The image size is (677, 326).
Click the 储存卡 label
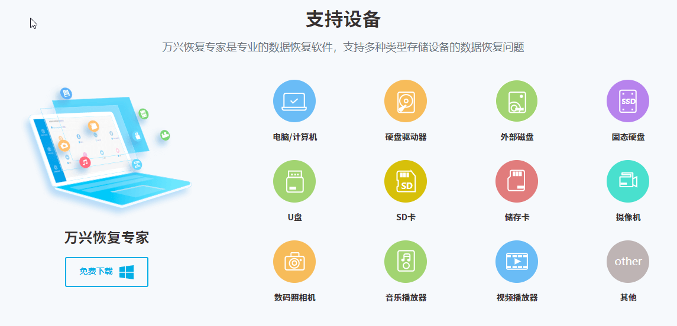click(517, 217)
